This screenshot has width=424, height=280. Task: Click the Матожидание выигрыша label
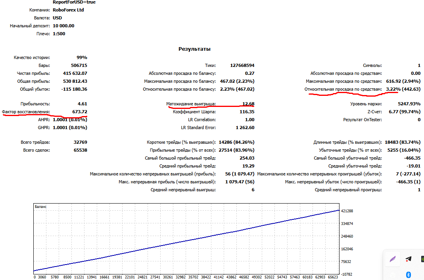click(191, 104)
